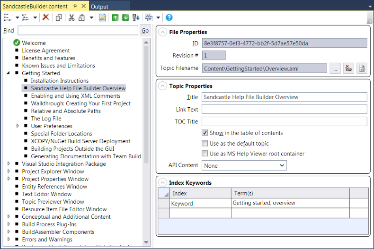374x249 pixels.
Task: Collapse the Getting Started tree node
Action: (9, 73)
